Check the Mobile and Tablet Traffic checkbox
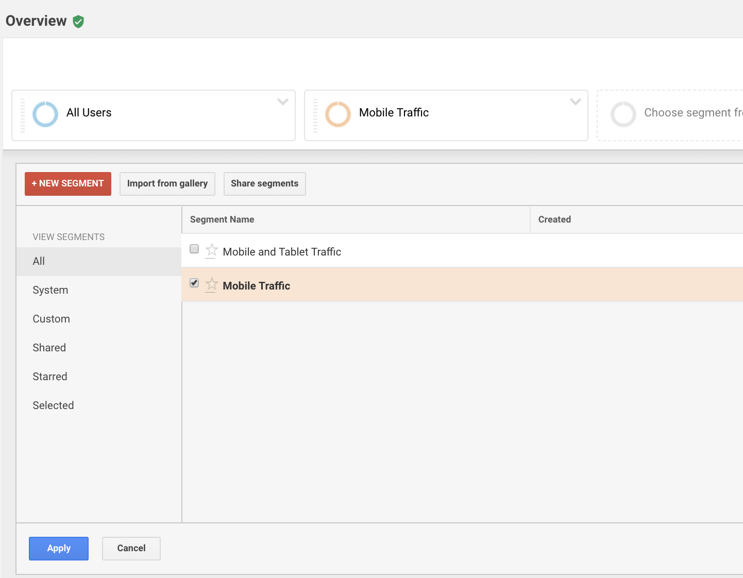Image resolution: width=743 pixels, height=578 pixels. pyautogui.click(x=194, y=249)
